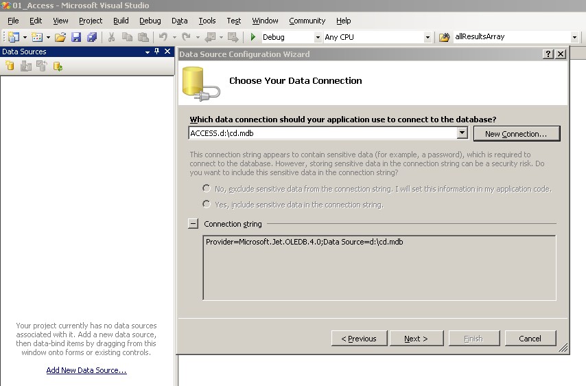Click the Paste clipboard icon

coord(143,37)
